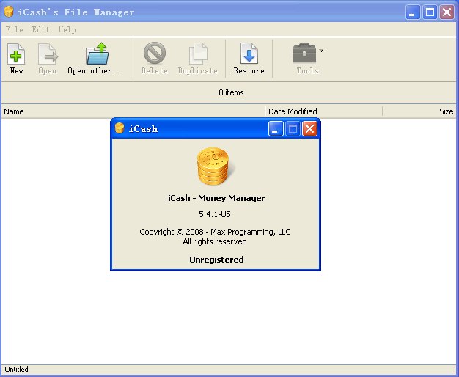Sort by the Date Modified column header
This screenshot has height=377, width=459.
[324, 111]
